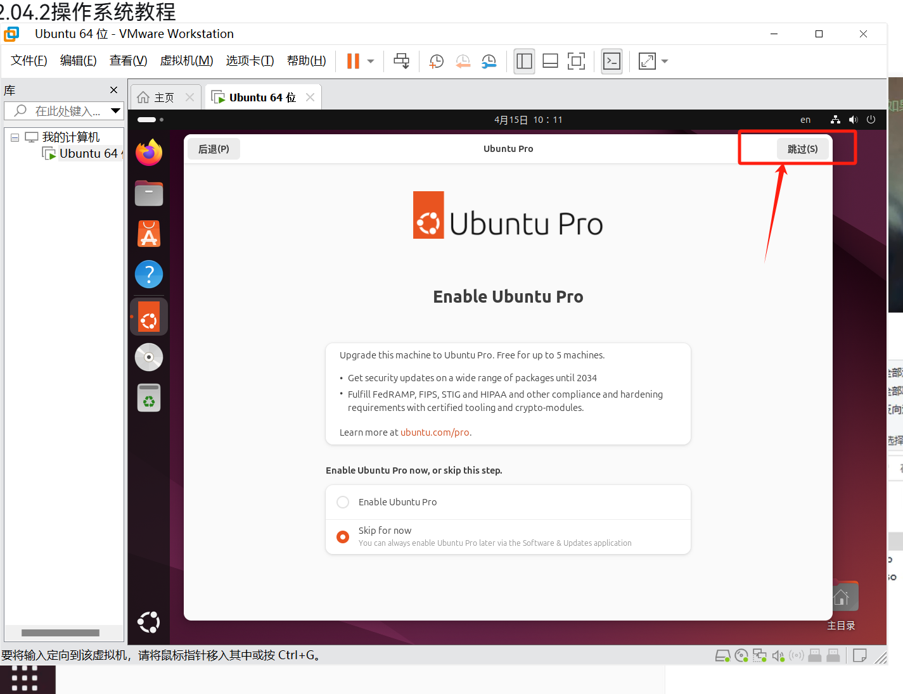Open the 选项卡(T) menu

tap(250, 61)
